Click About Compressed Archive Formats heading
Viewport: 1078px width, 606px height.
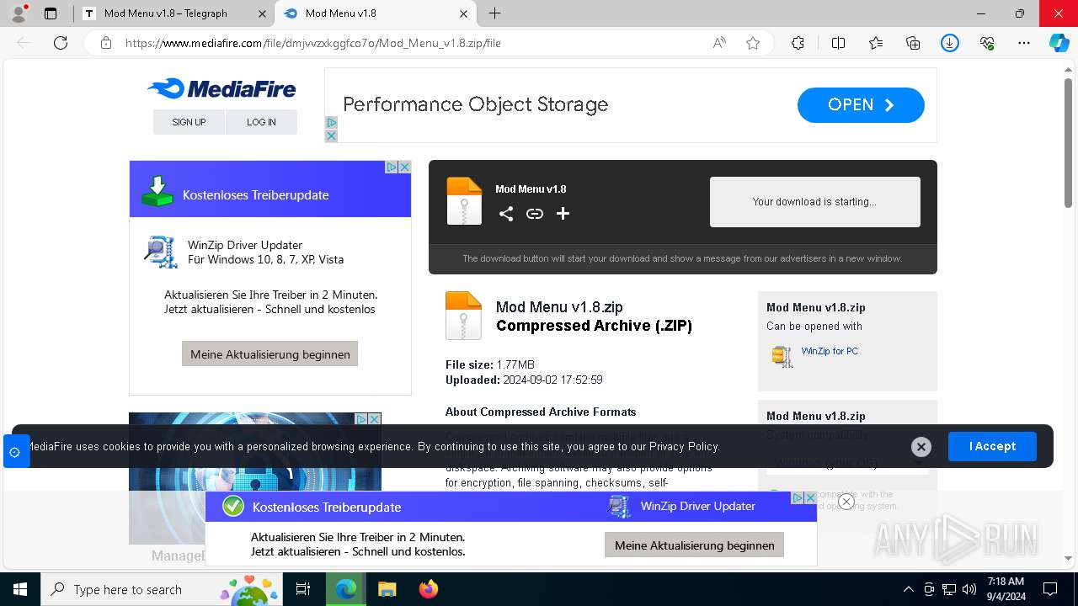coord(541,412)
